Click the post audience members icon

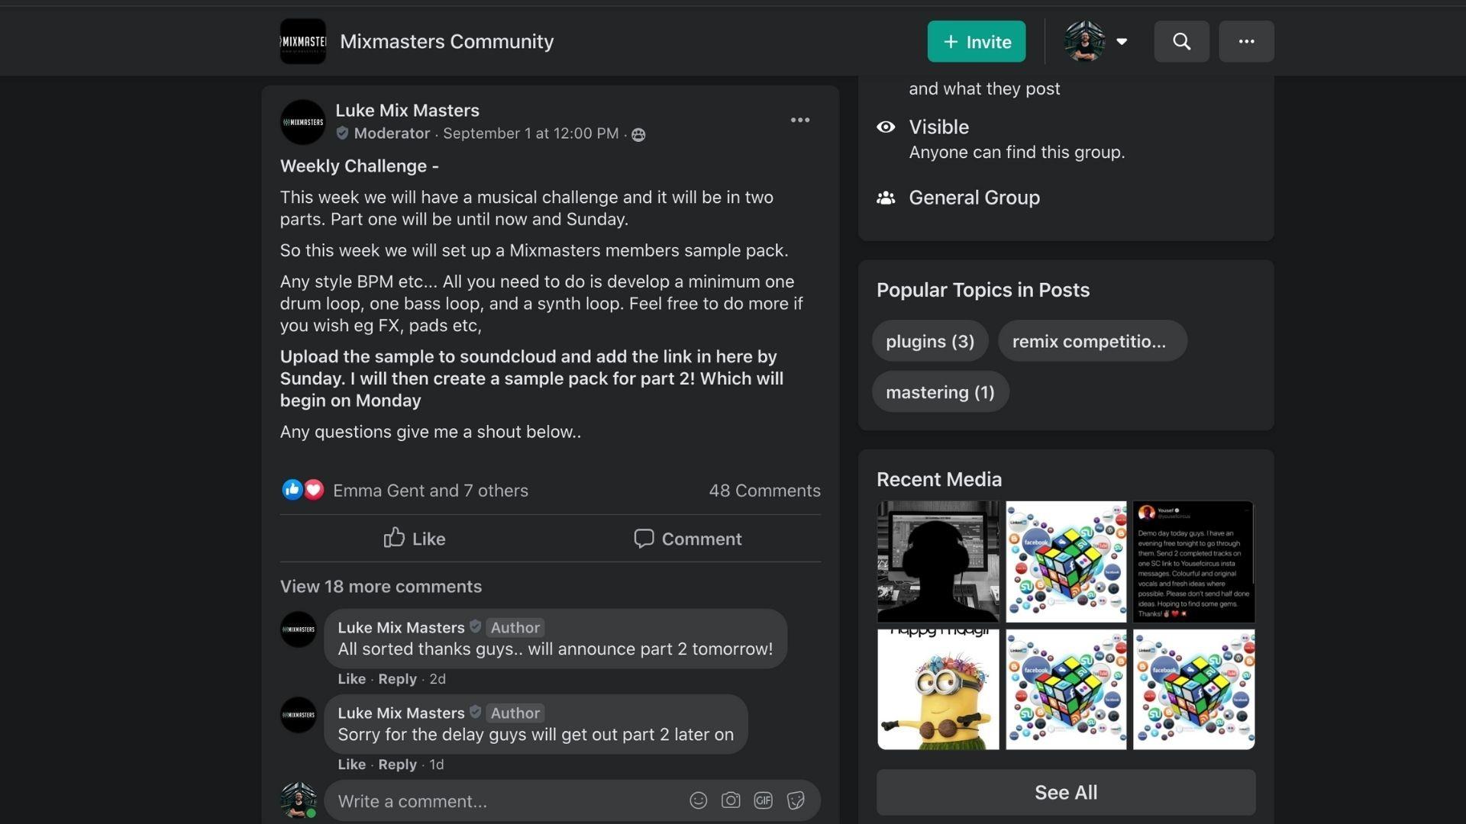tap(638, 134)
